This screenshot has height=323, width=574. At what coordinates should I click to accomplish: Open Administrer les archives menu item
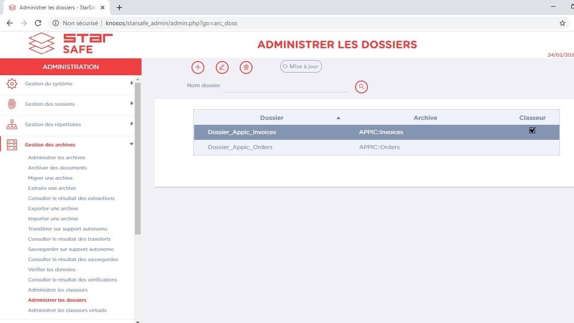[x=57, y=158]
